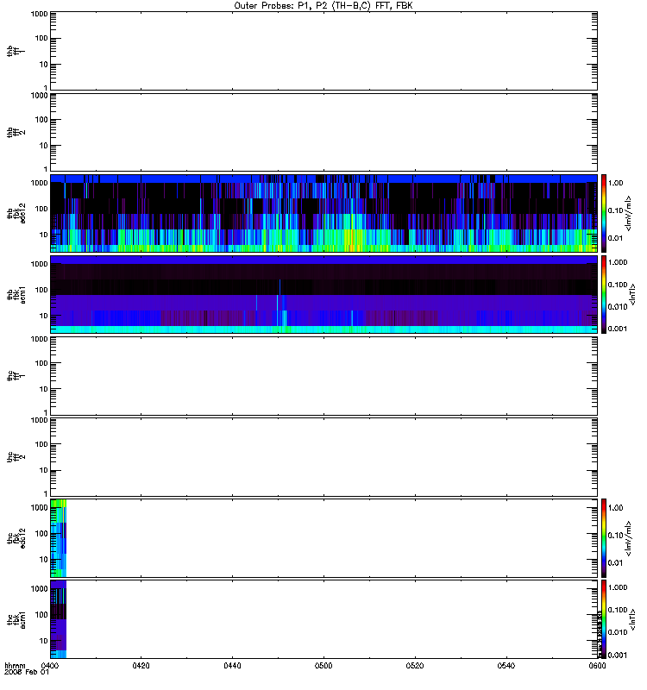Viewport: 647px width, 690px height.
Task: Click the thc fbk scm1 color bar
Action: [x=604, y=619]
